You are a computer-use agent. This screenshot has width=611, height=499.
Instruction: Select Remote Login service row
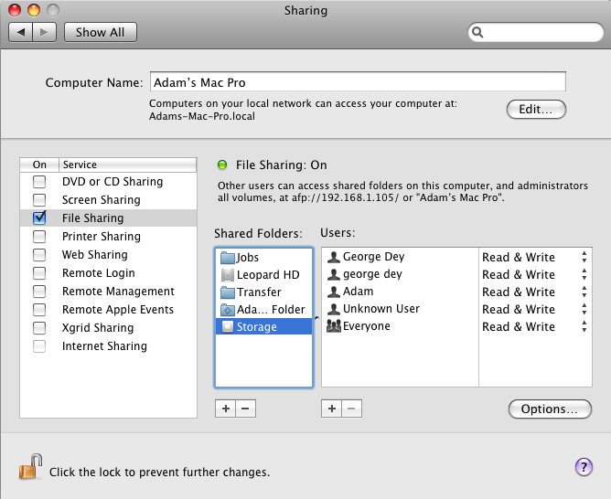[x=108, y=273]
